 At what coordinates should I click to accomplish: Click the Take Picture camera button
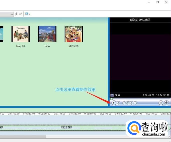point(166,103)
